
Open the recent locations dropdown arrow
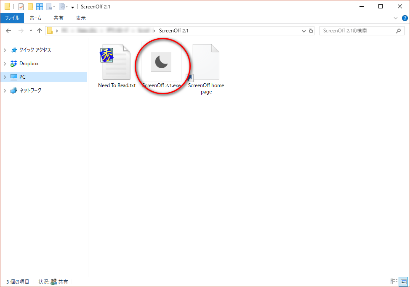point(31,31)
